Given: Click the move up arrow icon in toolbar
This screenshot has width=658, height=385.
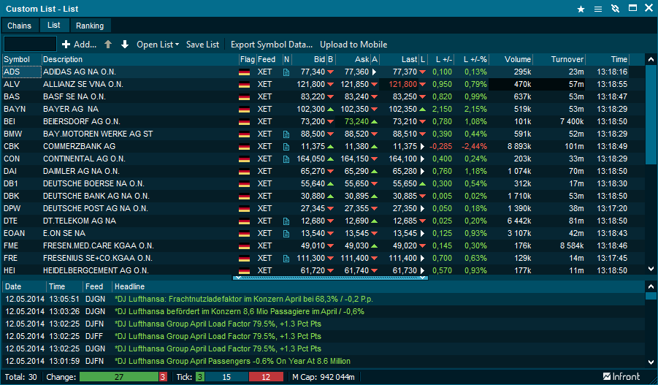Looking at the screenshot, I should tap(108, 45).
